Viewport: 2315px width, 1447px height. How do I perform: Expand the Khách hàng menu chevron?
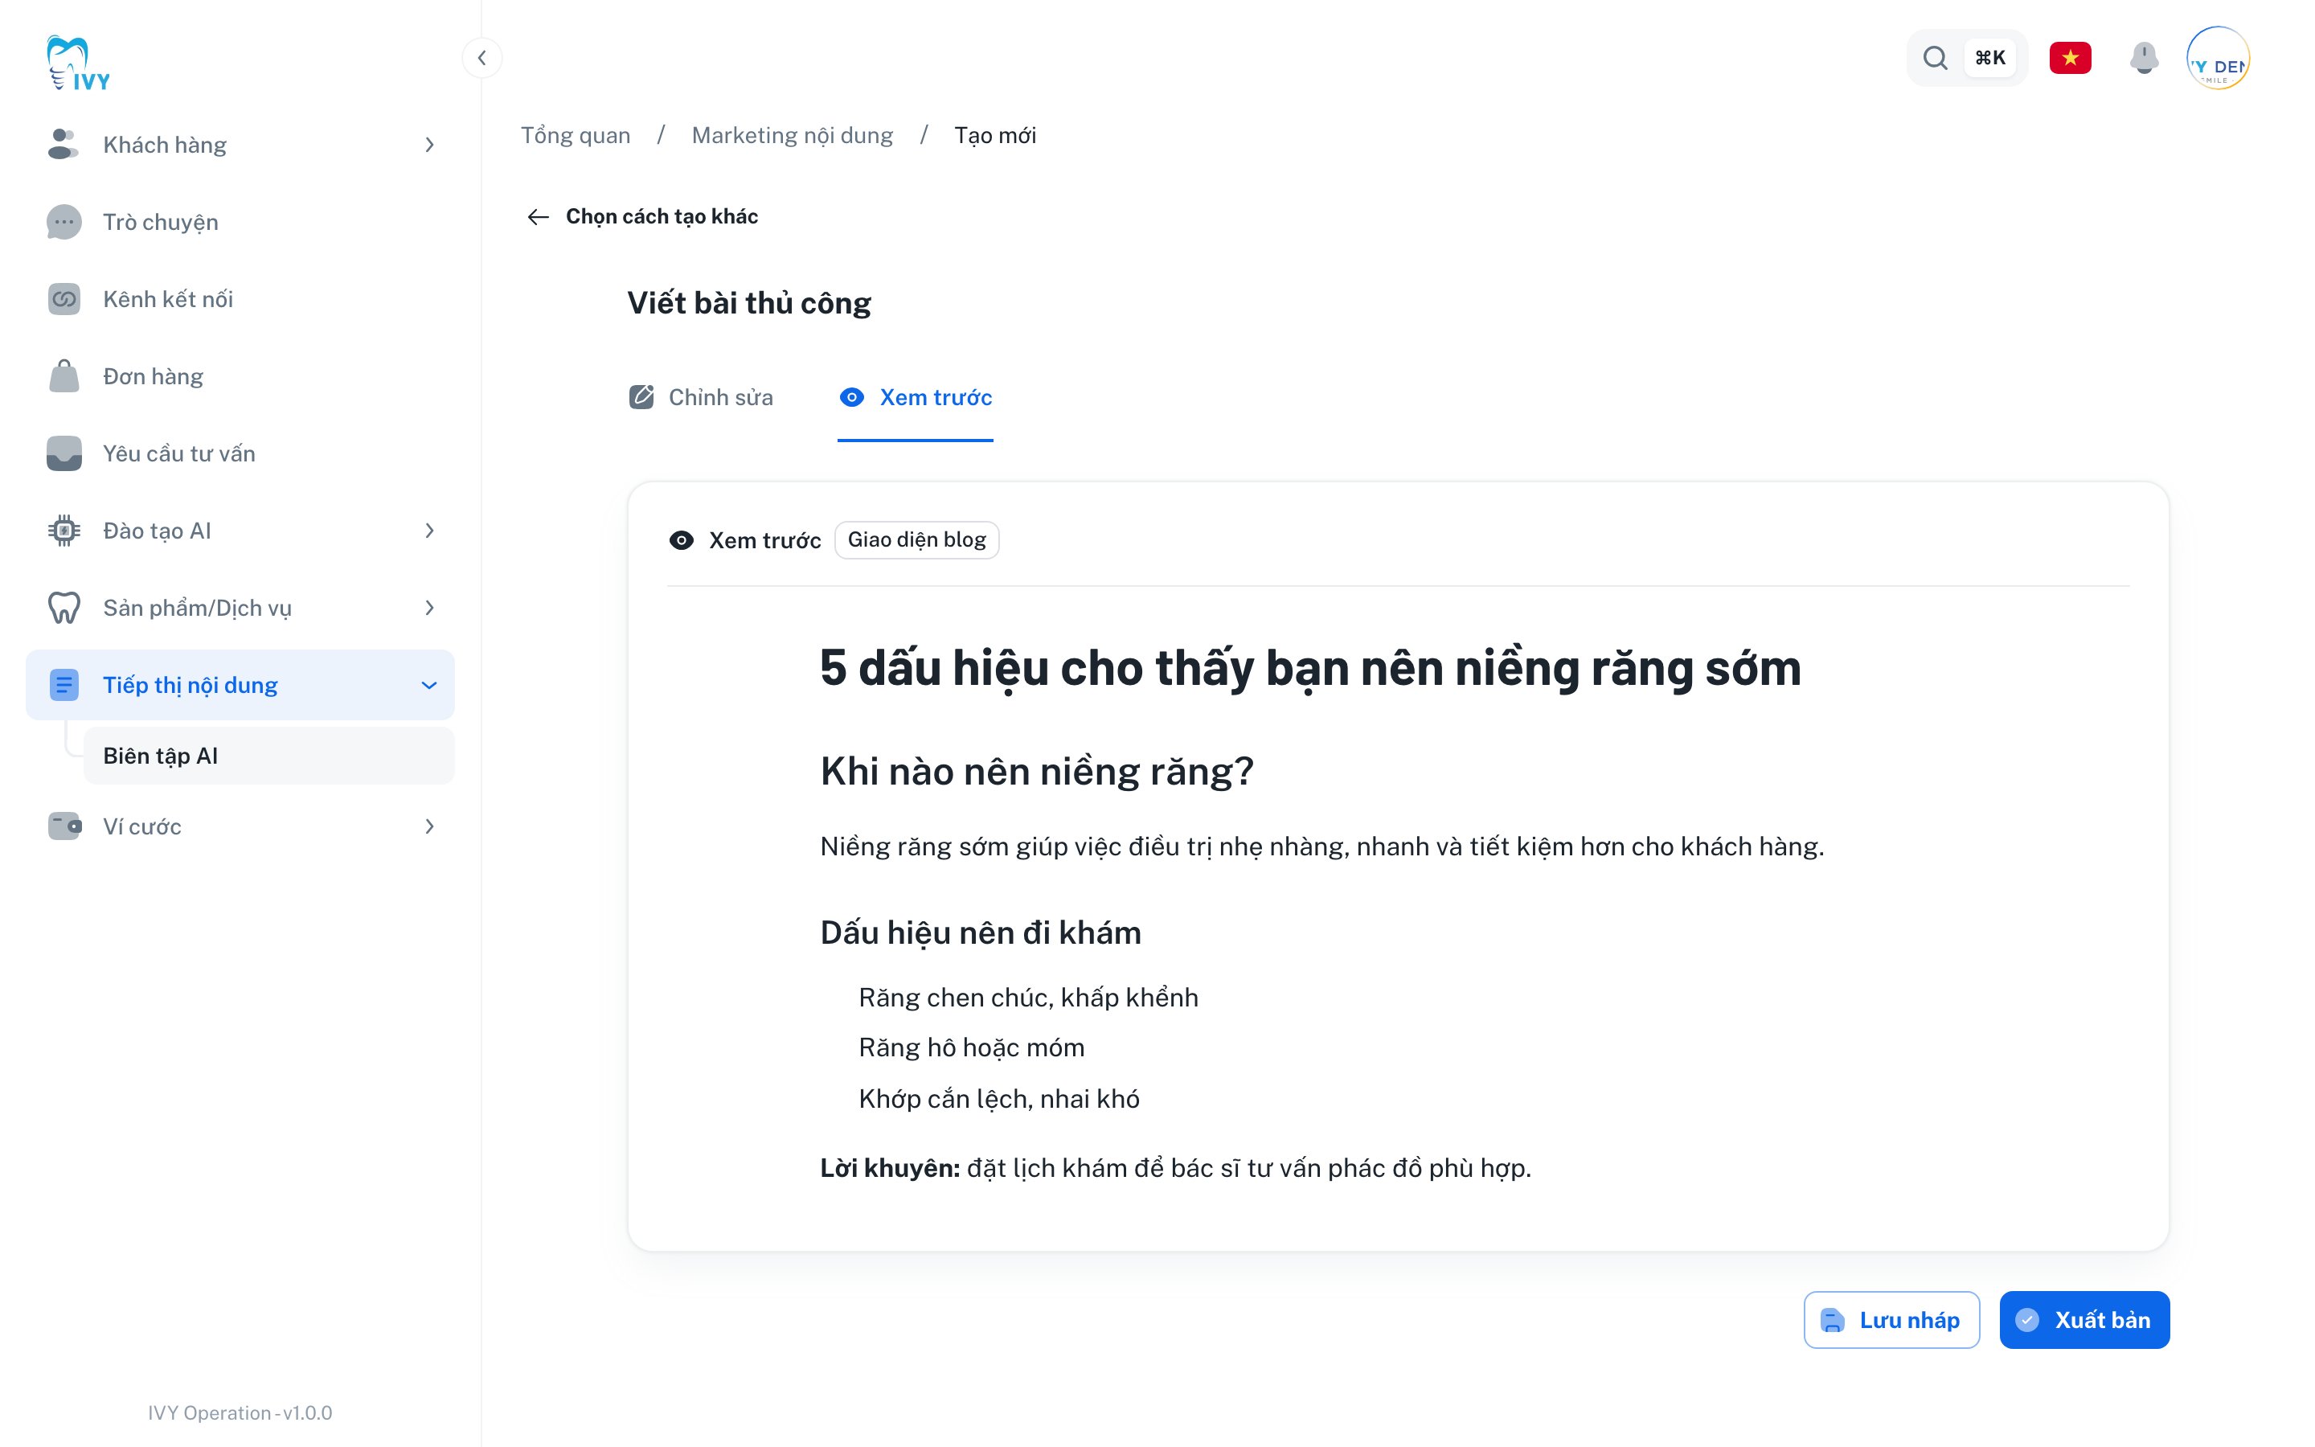429,145
